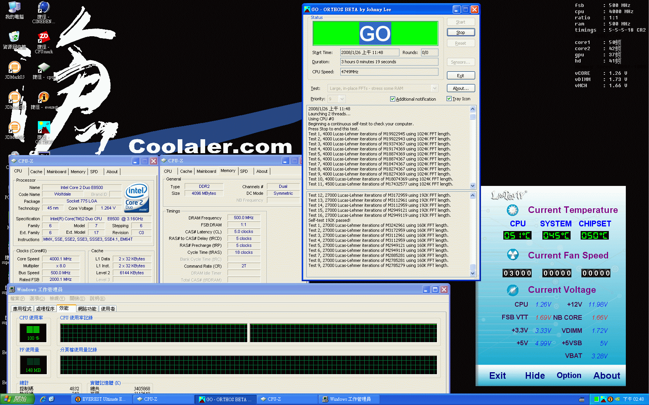Image resolution: width=649 pixels, height=405 pixels.
Task: Click the CPU name Intel Core 2 Duo E8500
Action: [82, 187]
